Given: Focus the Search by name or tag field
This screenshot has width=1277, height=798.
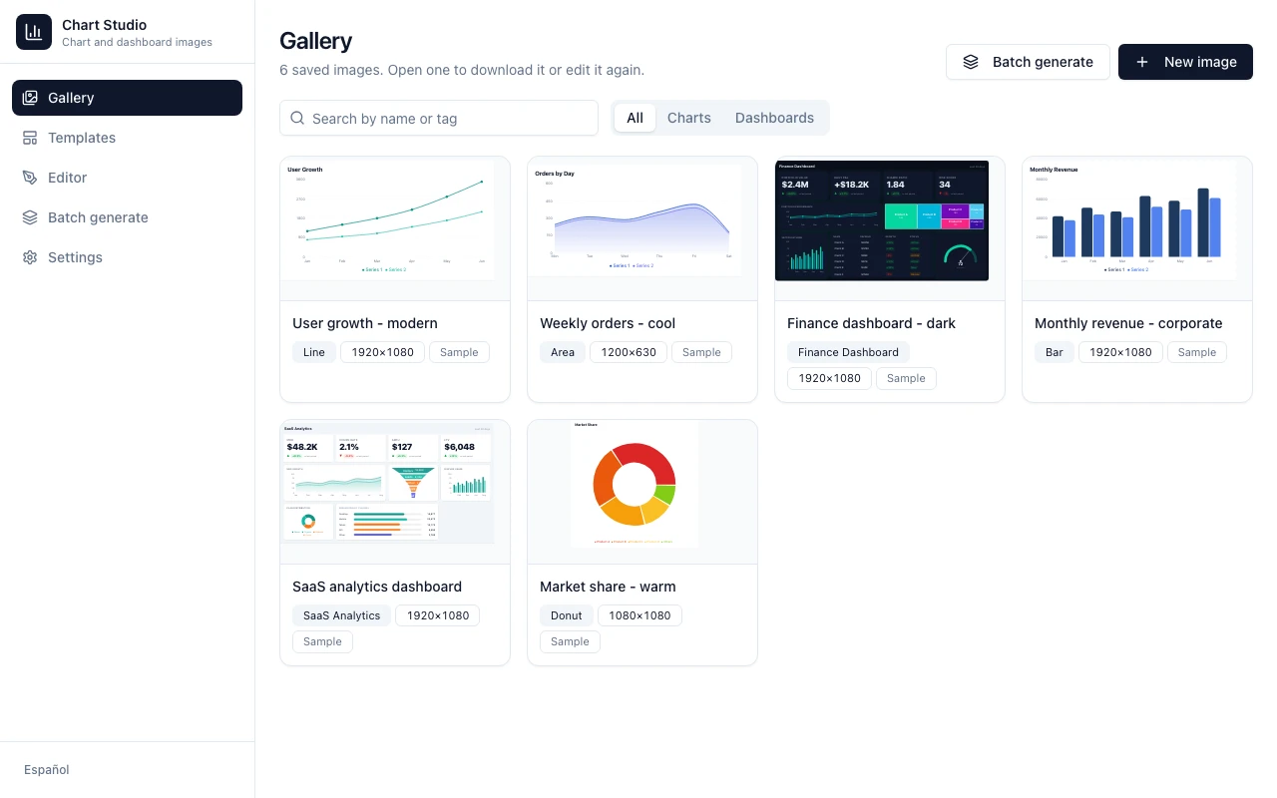Looking at the screenshot, I should coord(439,118).
